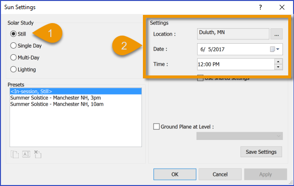Confirm with the OK button

pos(175,174)
